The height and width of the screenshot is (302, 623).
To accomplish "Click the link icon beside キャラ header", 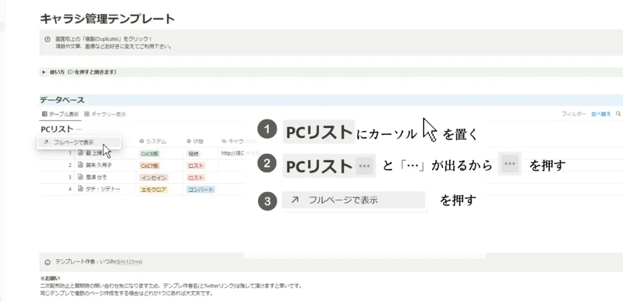I will pyautogui.click(x=224, y=141).
